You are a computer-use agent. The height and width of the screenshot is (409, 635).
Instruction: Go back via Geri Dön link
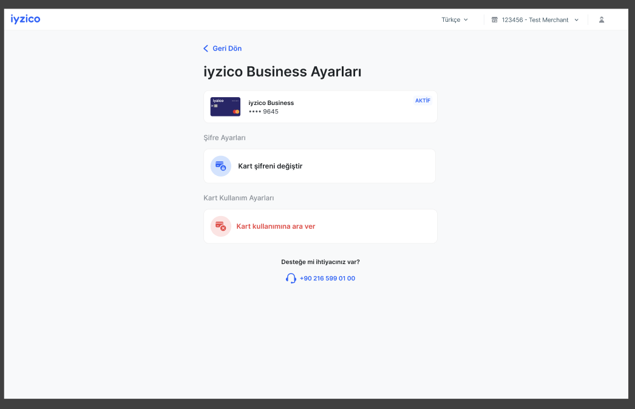point(222,49)
